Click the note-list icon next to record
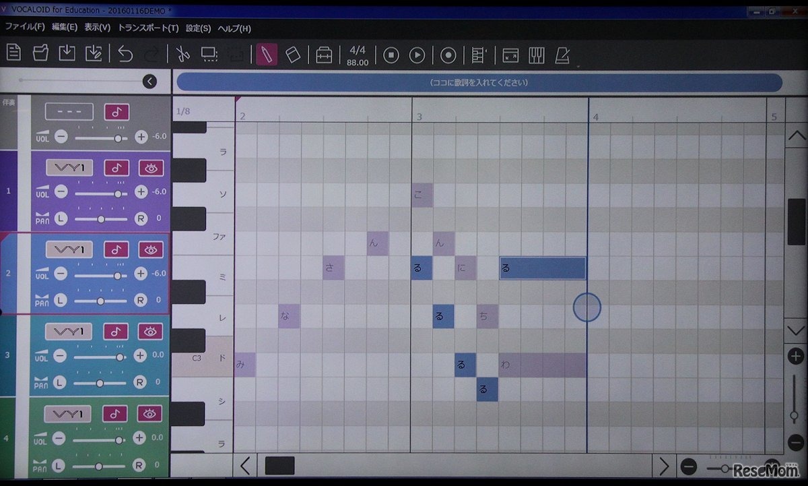 [x=479, y=55]
